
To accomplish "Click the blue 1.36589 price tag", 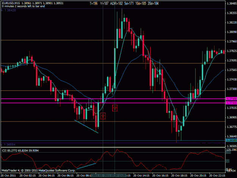I will pos(231,140).
